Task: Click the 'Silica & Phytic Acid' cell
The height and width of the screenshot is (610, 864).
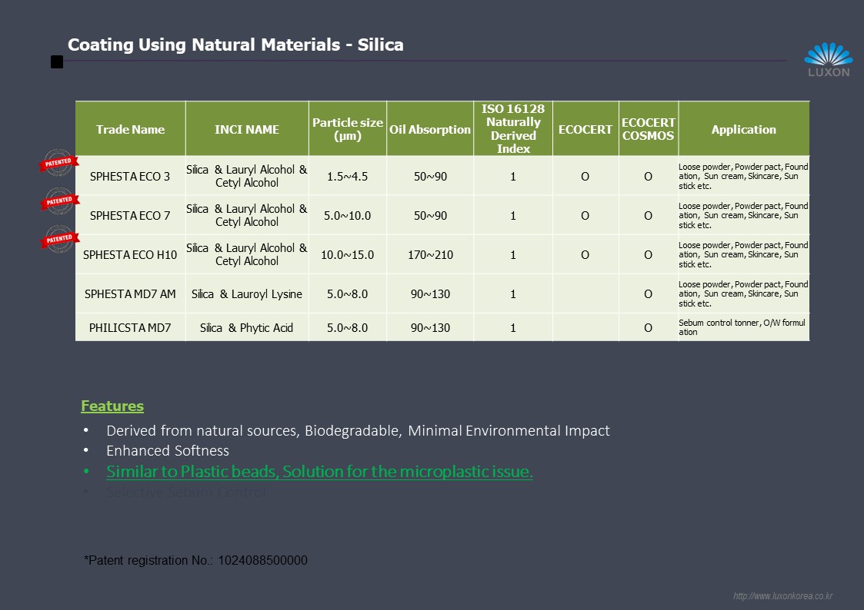Action: 247,327
